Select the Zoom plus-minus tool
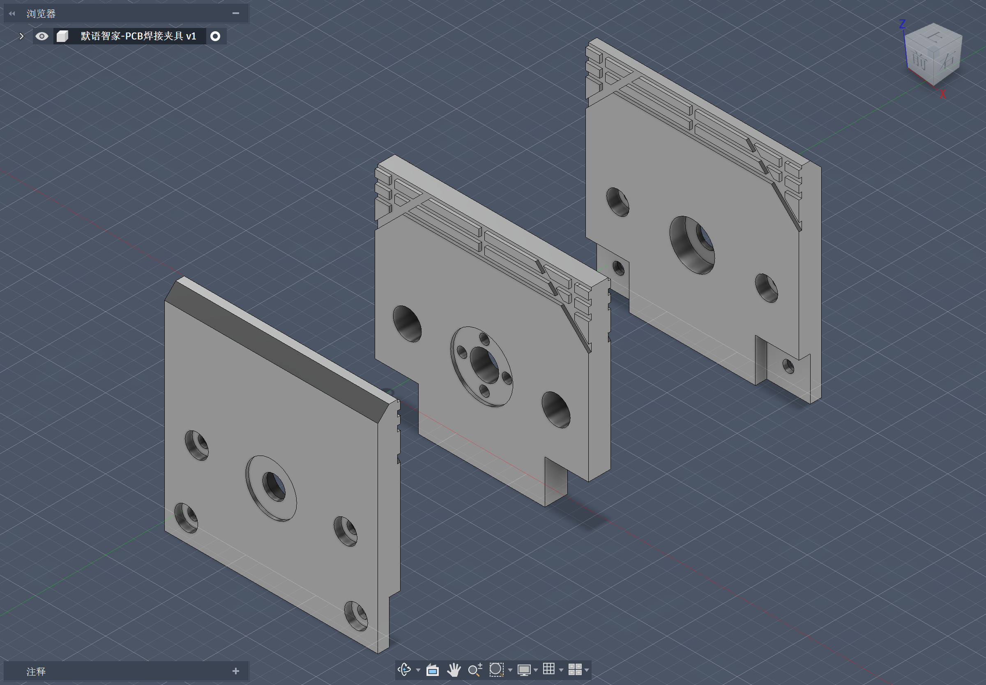The height and width of the screenshot is (685, 986). coord(475,669)
